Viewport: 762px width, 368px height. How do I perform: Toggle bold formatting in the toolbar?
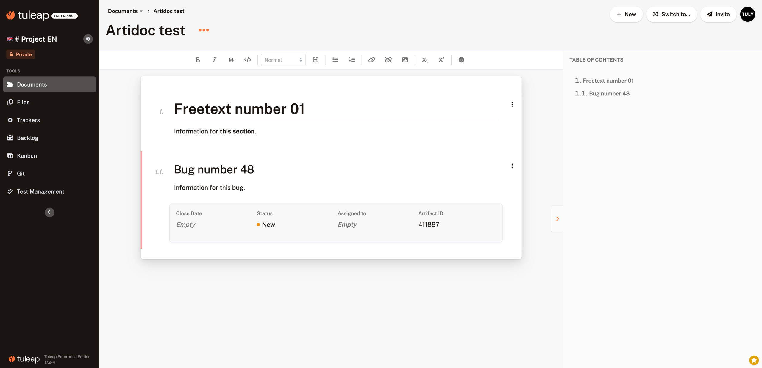coord(197,60)
